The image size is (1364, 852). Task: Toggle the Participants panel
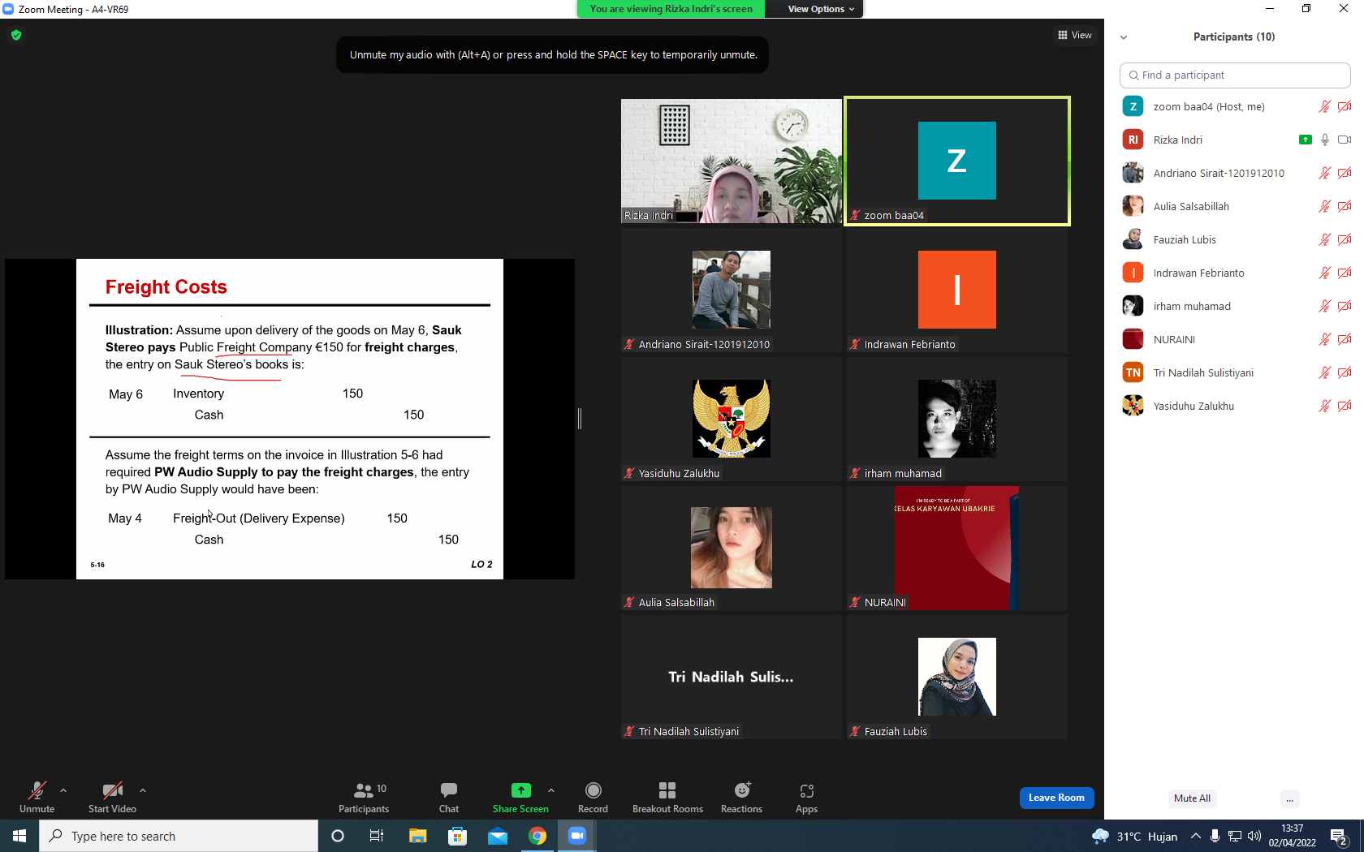pyautogui.click(x=364, y=798)
